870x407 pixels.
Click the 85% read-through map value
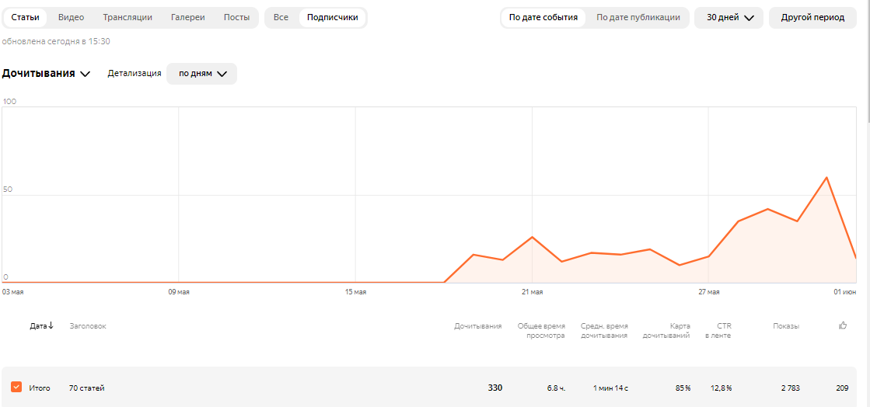[683, 388]
